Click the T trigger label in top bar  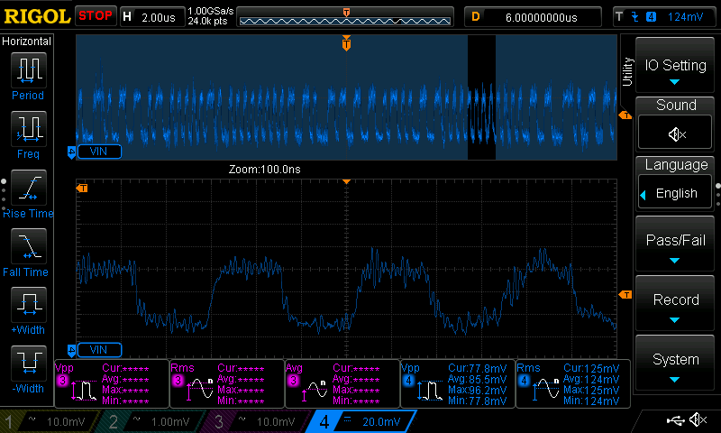pos(619,17)
